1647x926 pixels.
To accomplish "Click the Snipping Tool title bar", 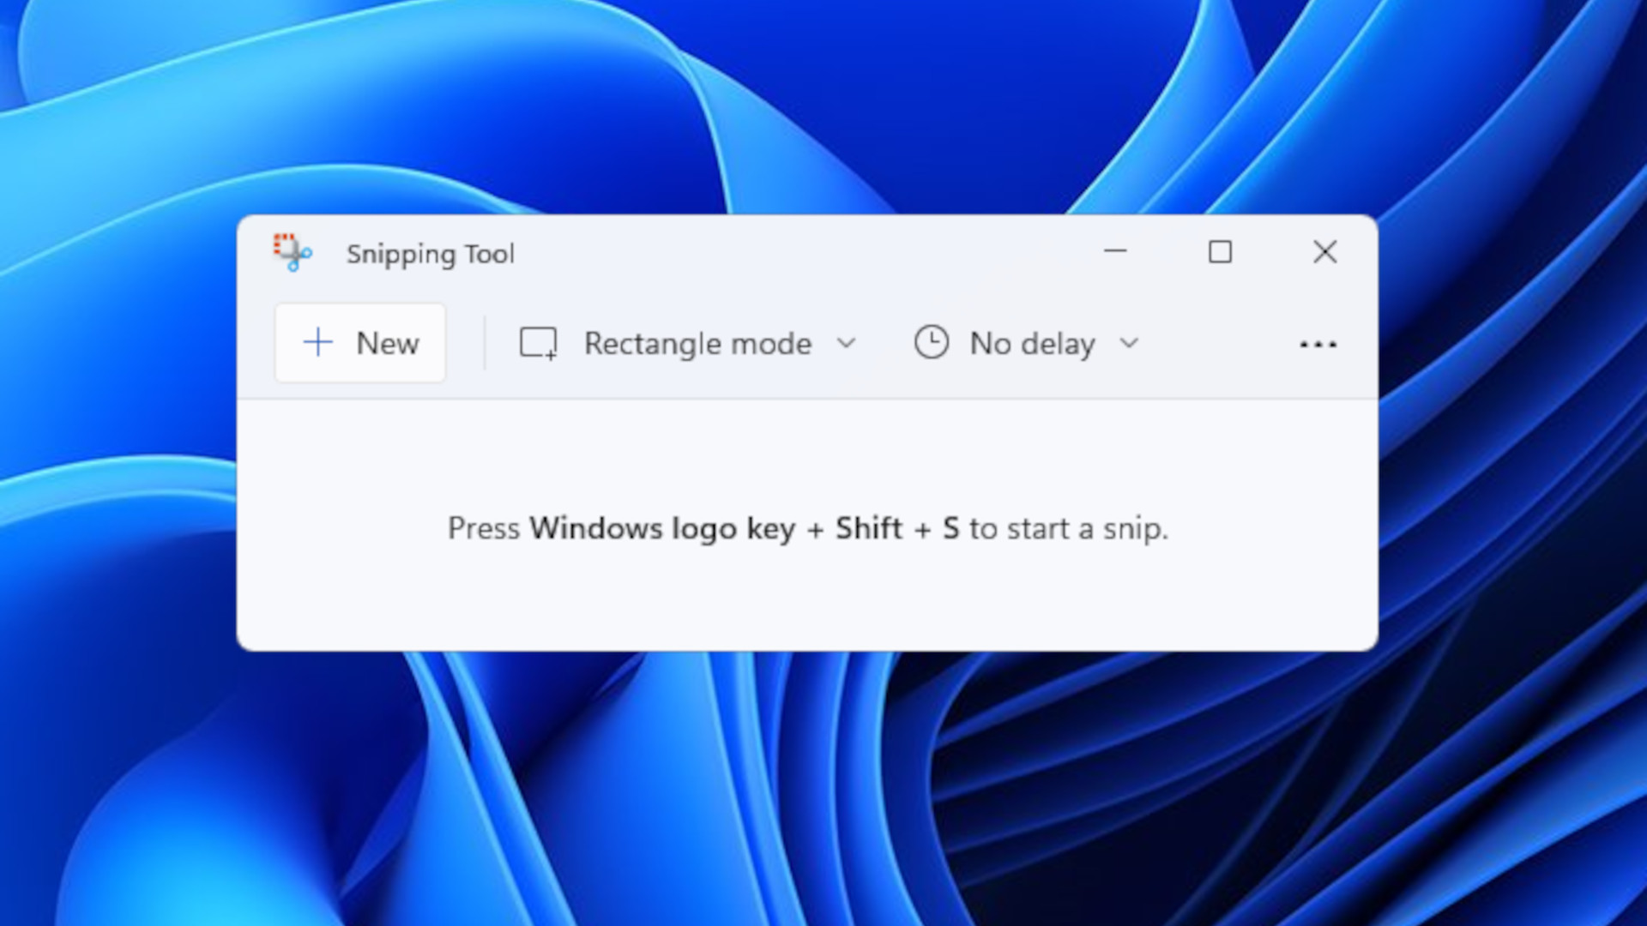I will [806, 252].
